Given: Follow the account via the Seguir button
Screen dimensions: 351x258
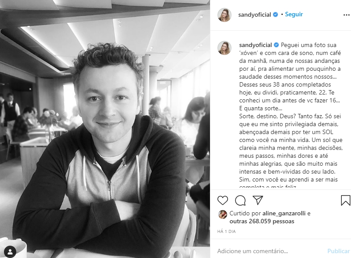Looking at the screenshot, I should (294, 15).
